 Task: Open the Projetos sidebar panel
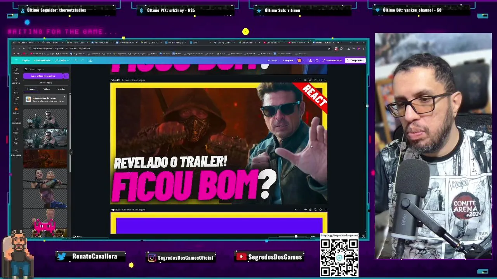pyautogui.click(x=16, y=131)
